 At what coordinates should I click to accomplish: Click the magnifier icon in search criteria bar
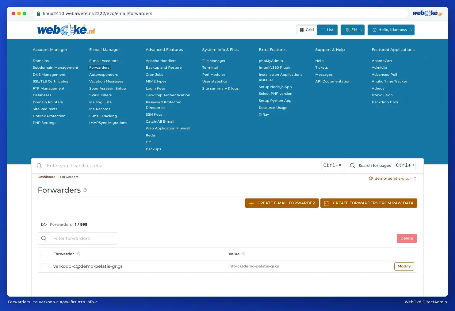click(39, 166)
